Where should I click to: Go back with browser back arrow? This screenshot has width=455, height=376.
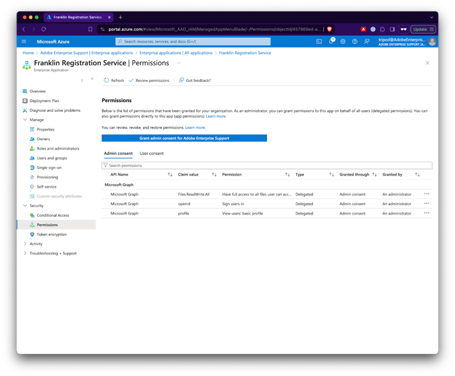click(24, 29)
